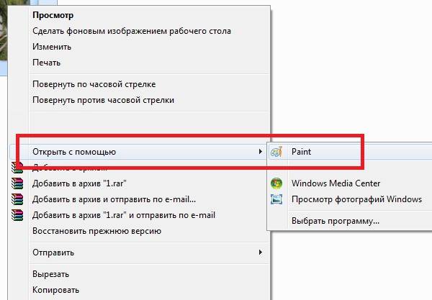This screenshot has width=432, height=300.
Task: Click the Windows Media Center icon
Action: (276, 183)
